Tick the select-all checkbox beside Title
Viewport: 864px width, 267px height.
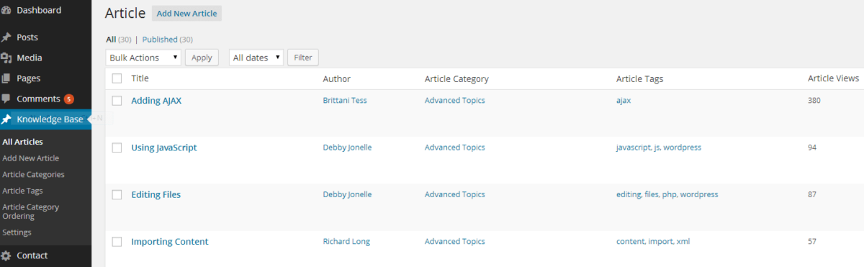(117, 78)
